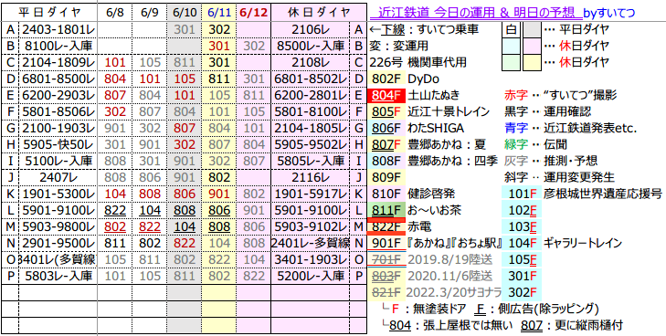Click the 5801-8506レ weekday cell
Image resolution: width=666 pixels, height=336 pixels.
58,112
